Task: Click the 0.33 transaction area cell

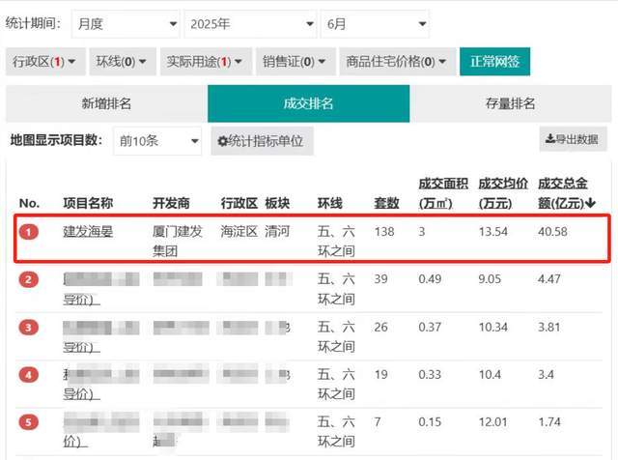Action: point(430,374)
